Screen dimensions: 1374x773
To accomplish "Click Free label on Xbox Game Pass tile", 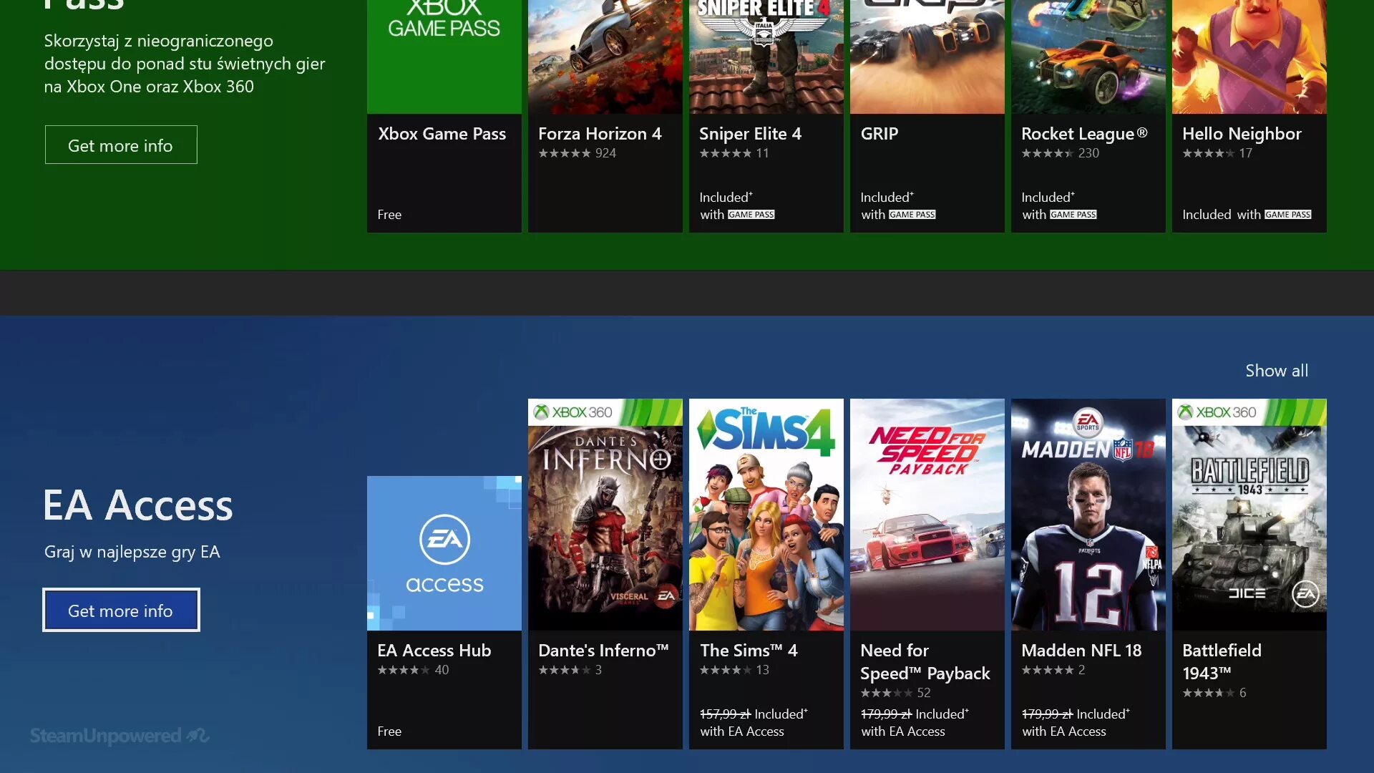I will [x=389, y=215].
